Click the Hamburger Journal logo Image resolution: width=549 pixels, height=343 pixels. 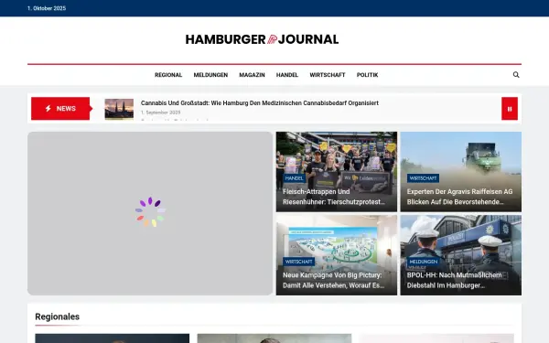tap(262, 39)
